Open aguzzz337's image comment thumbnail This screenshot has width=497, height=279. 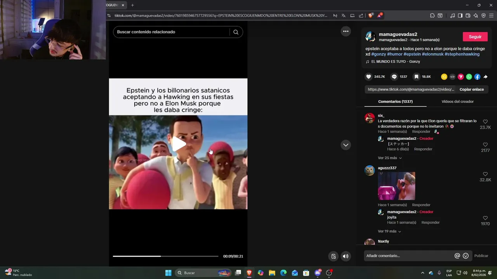(x=396, y=186)
